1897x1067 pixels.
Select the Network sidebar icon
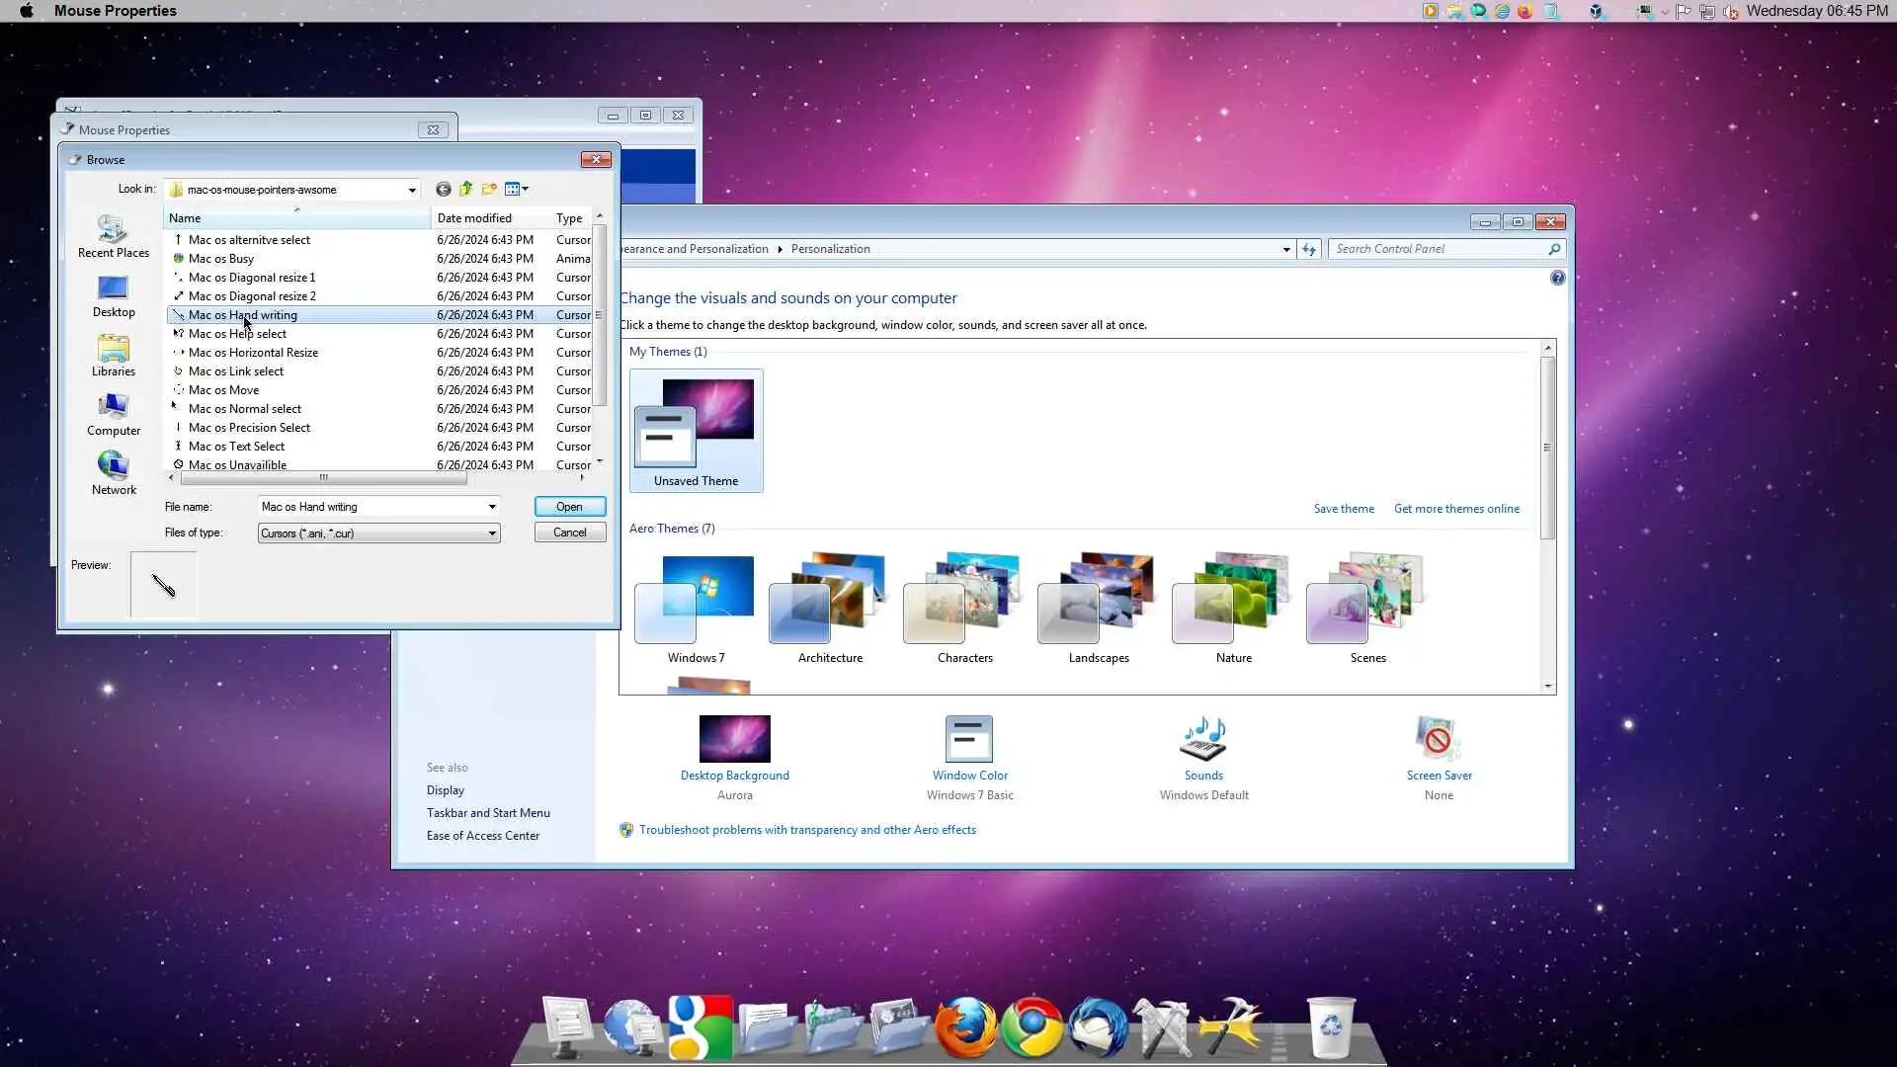113,473
